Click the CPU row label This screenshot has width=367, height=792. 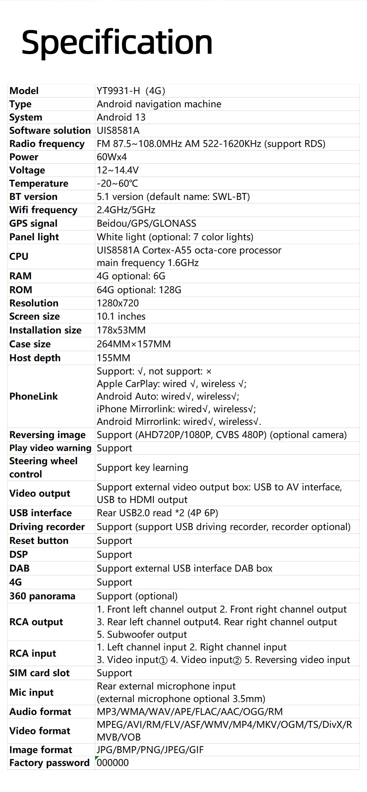(19, 257)
